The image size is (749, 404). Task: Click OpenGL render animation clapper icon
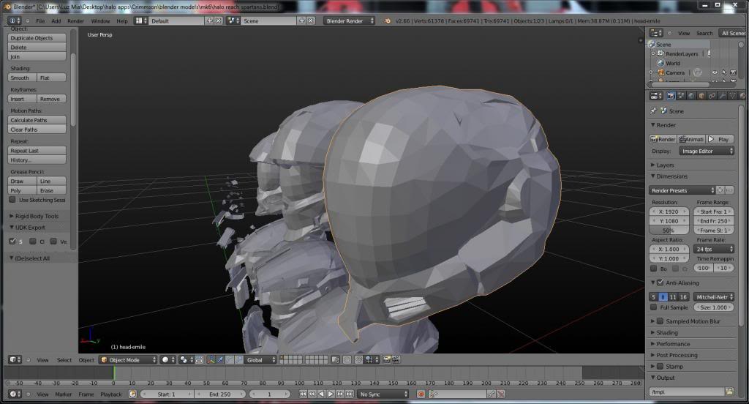tap(396, 360)
